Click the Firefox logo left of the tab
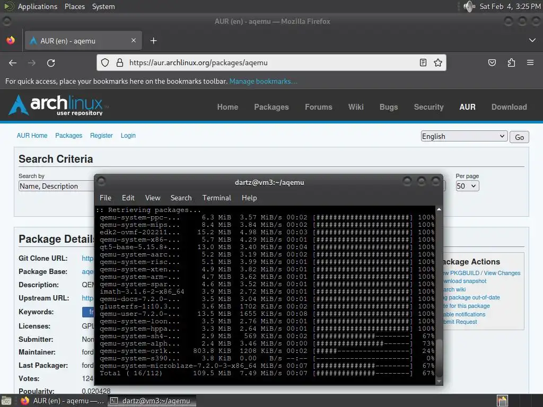 pos(11,40)
